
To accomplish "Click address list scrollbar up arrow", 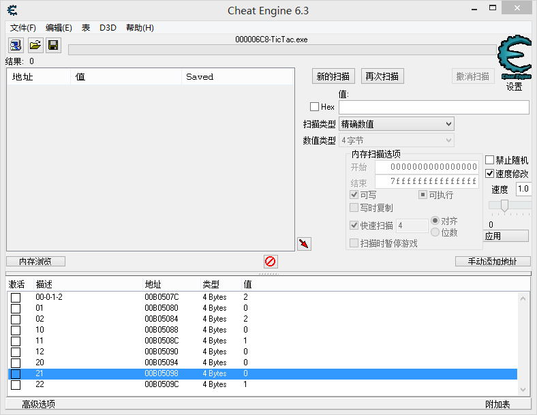I will click(523, 298).
